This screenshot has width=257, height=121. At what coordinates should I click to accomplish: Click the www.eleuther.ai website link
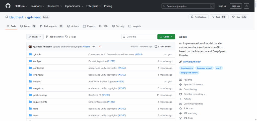point(192,62)
